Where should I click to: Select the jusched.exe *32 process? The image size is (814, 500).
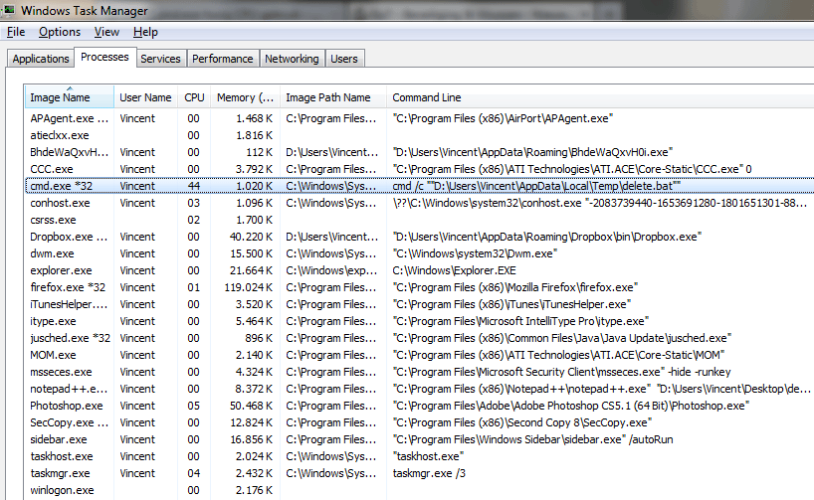[x=420, y=338]
